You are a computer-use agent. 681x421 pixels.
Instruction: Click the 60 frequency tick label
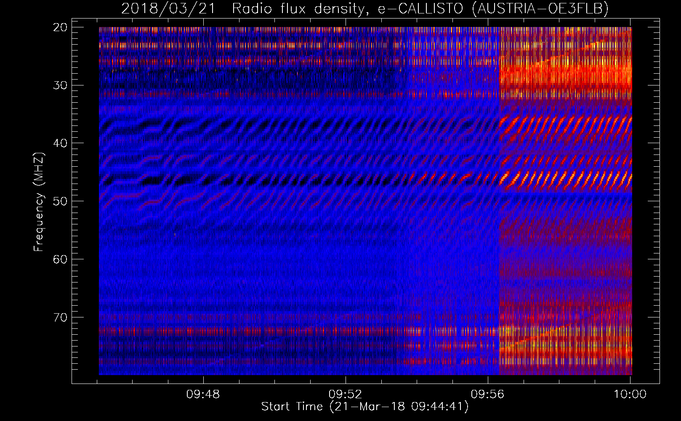(60, 259)
